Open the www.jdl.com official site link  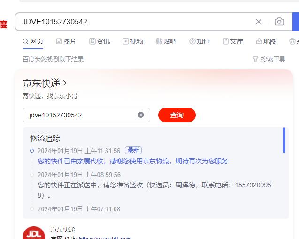(105, 238)
